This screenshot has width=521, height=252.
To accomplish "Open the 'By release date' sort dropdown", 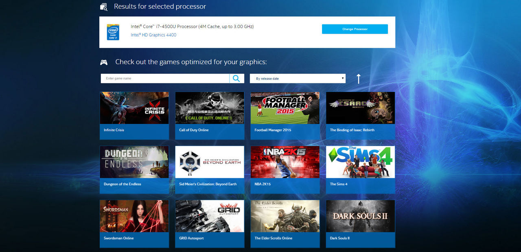I will click(298, 79).
